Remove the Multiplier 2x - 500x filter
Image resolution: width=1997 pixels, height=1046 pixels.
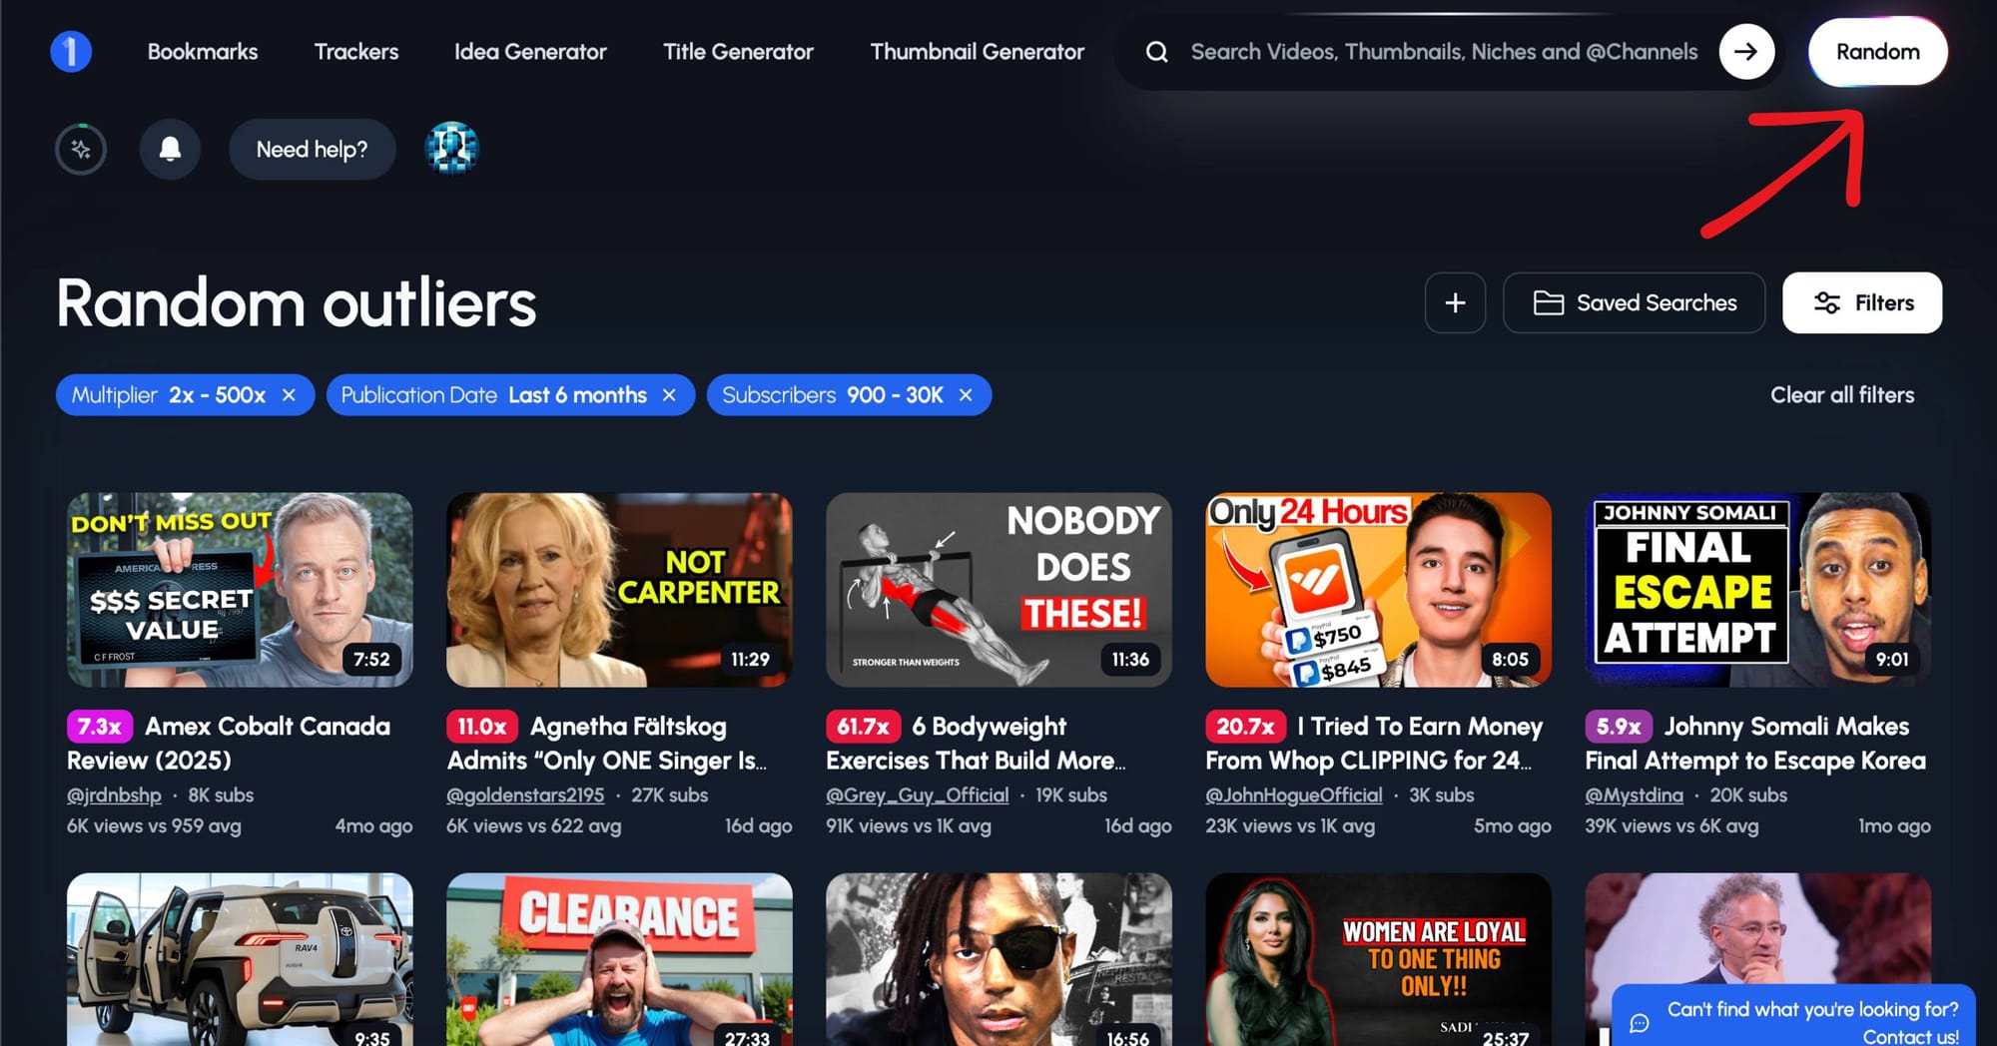(290, 395)
